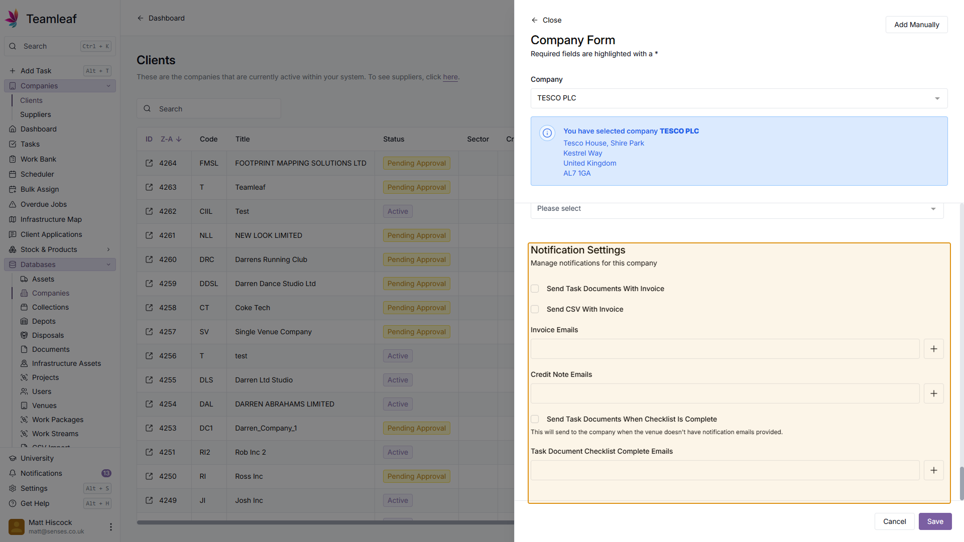Enable Send Task Documents With Invoice
The image size is (964, 542).
pyautogui.click(x=535, y=289)
